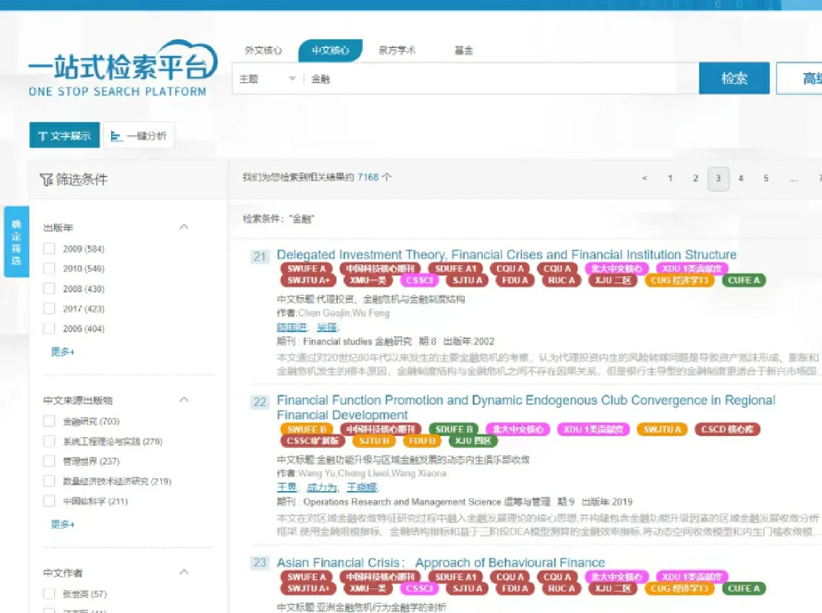The image size is (822, 613).
Task: Click the 检索 search button
Action: [734, 78]
